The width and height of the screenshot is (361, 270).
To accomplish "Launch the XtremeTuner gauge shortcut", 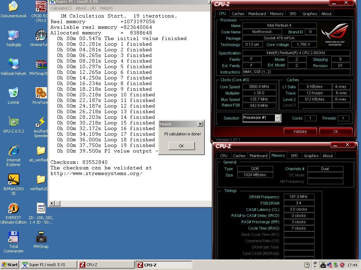I will pos(41,36).
